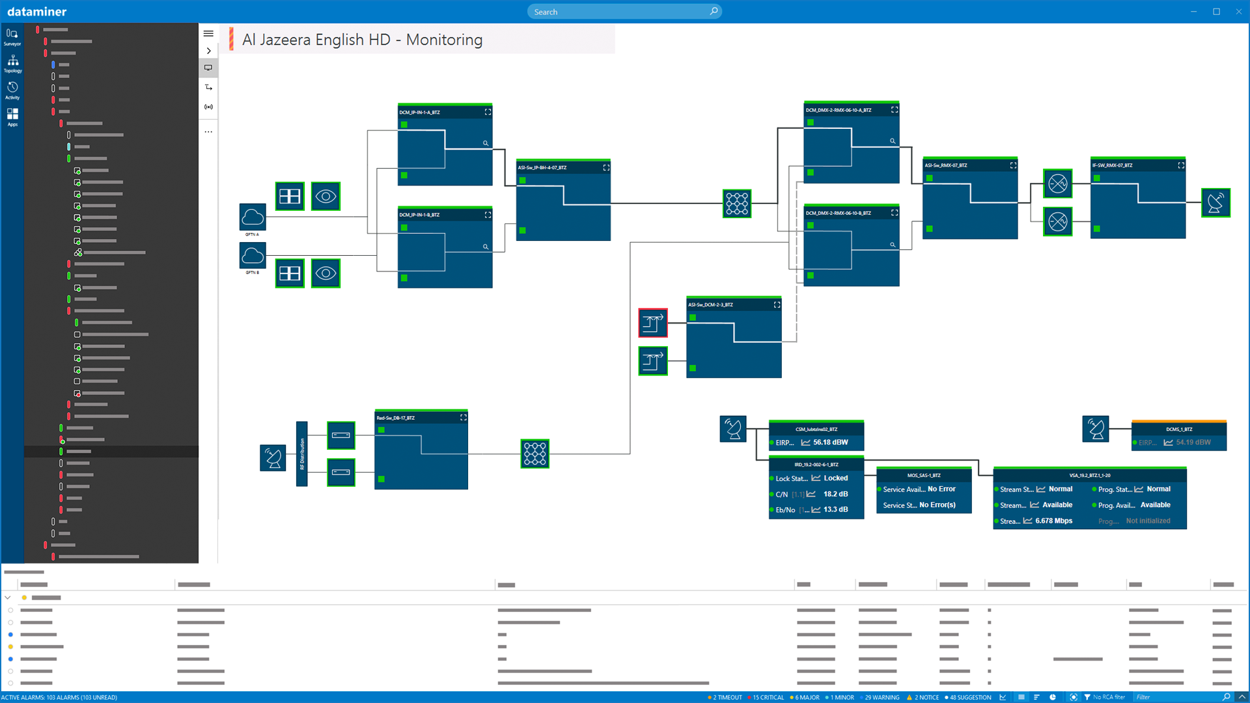Collapse the alarm console with chevron-up button

(1242, 697)
